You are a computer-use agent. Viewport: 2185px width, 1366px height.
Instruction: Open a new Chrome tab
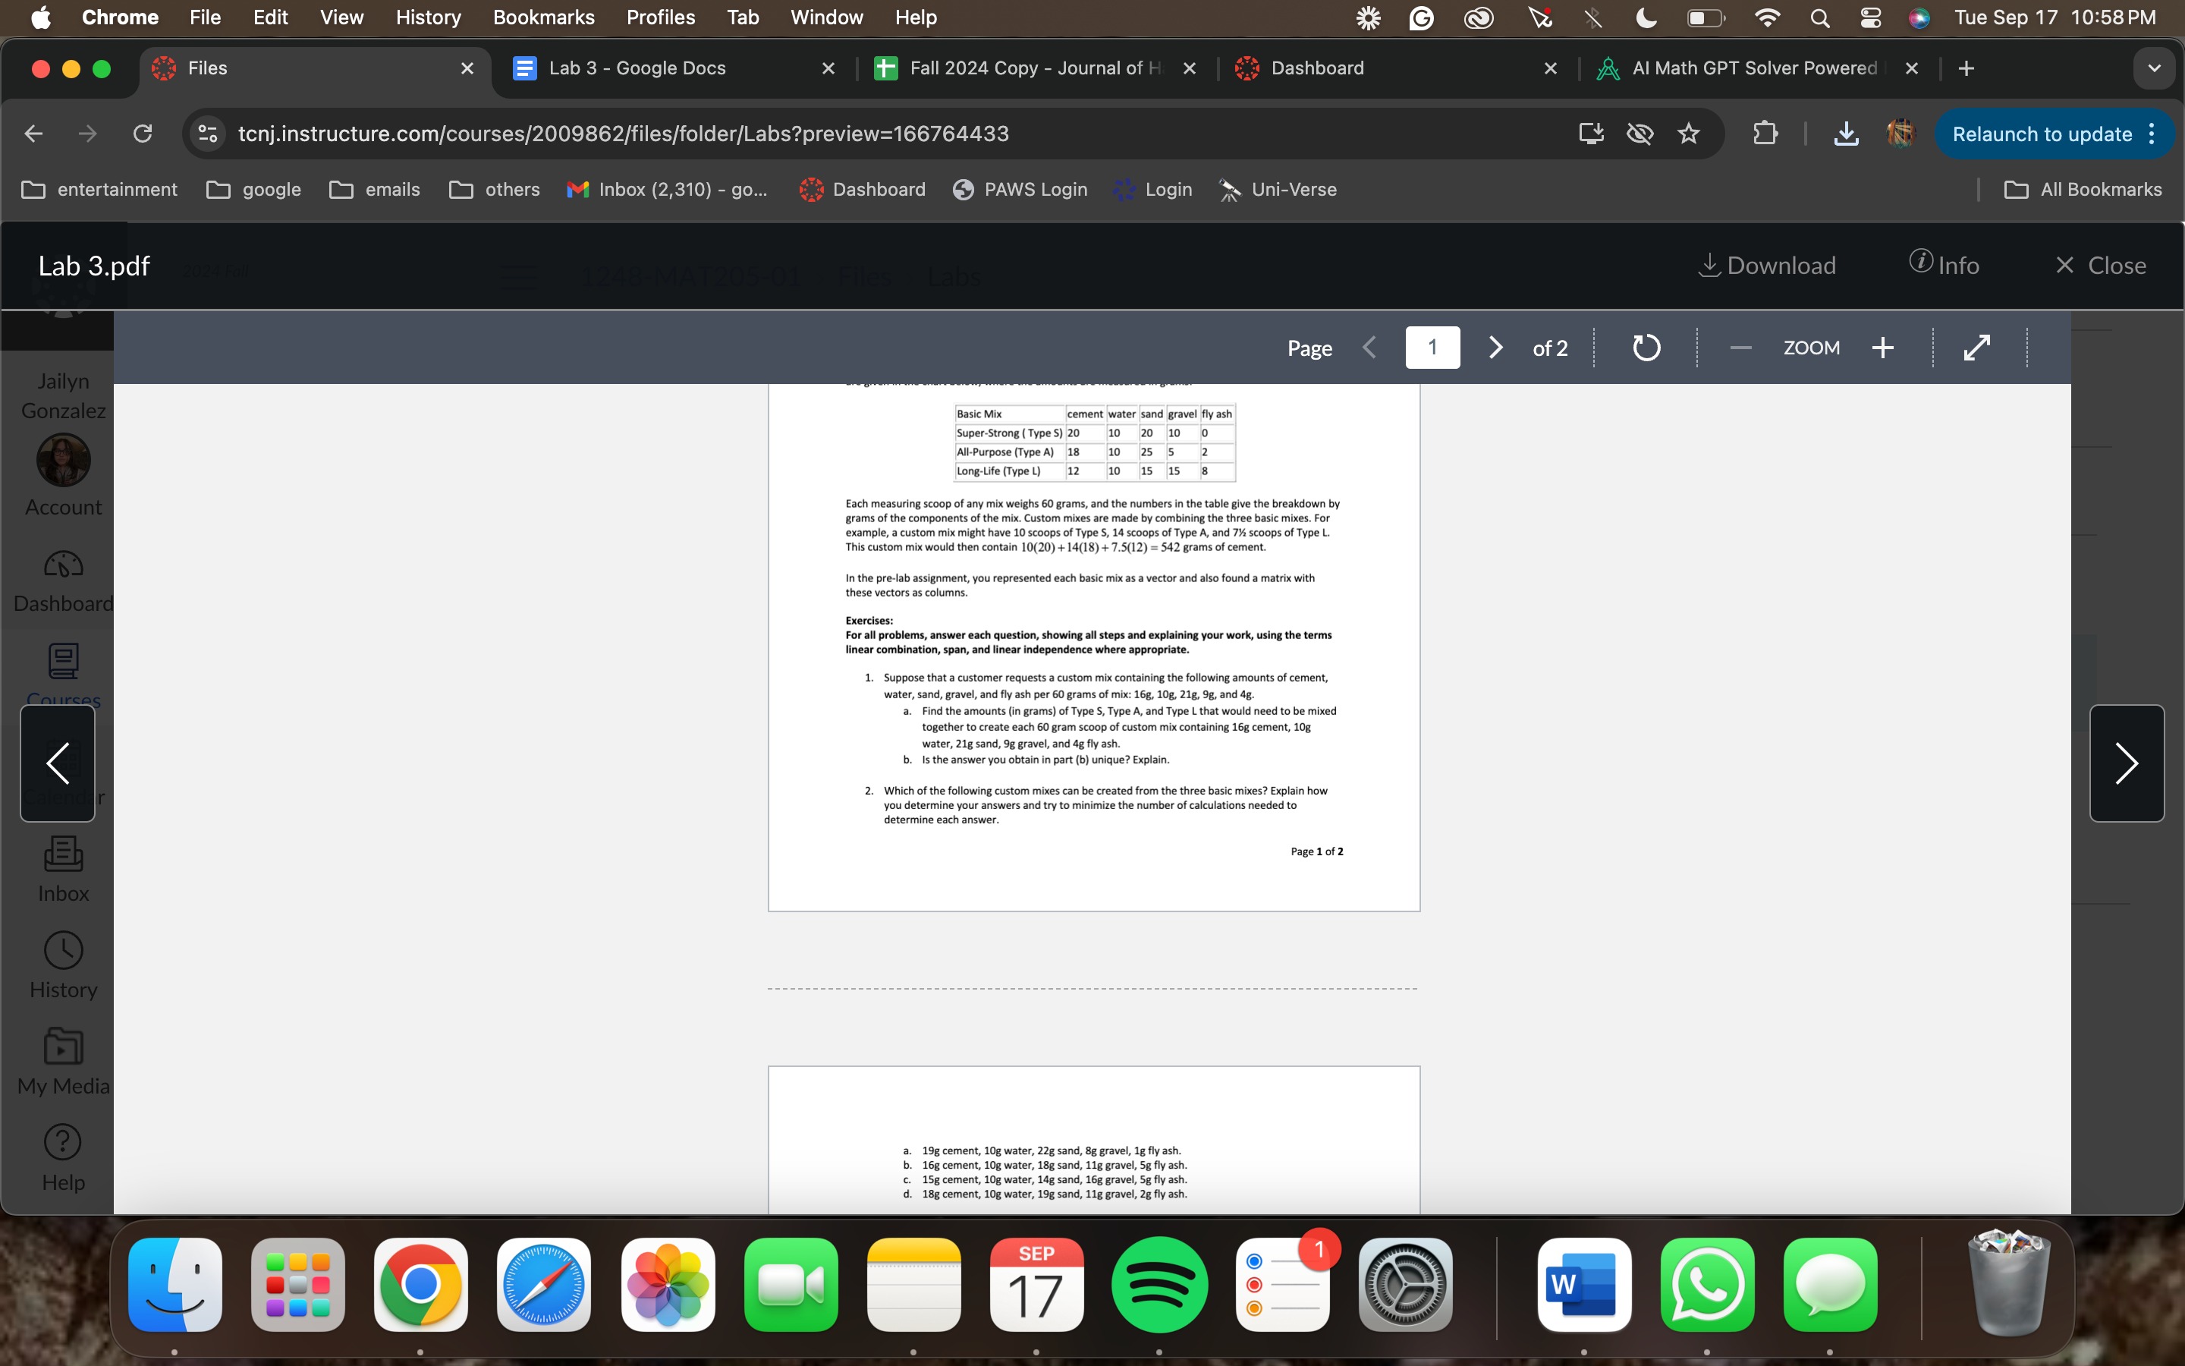1966,68
